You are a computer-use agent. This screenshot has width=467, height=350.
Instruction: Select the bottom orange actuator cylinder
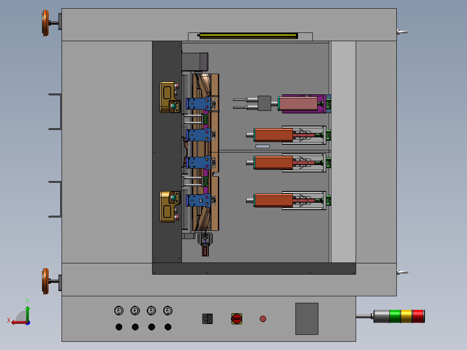pyautogui.click(x=273, y=200)
